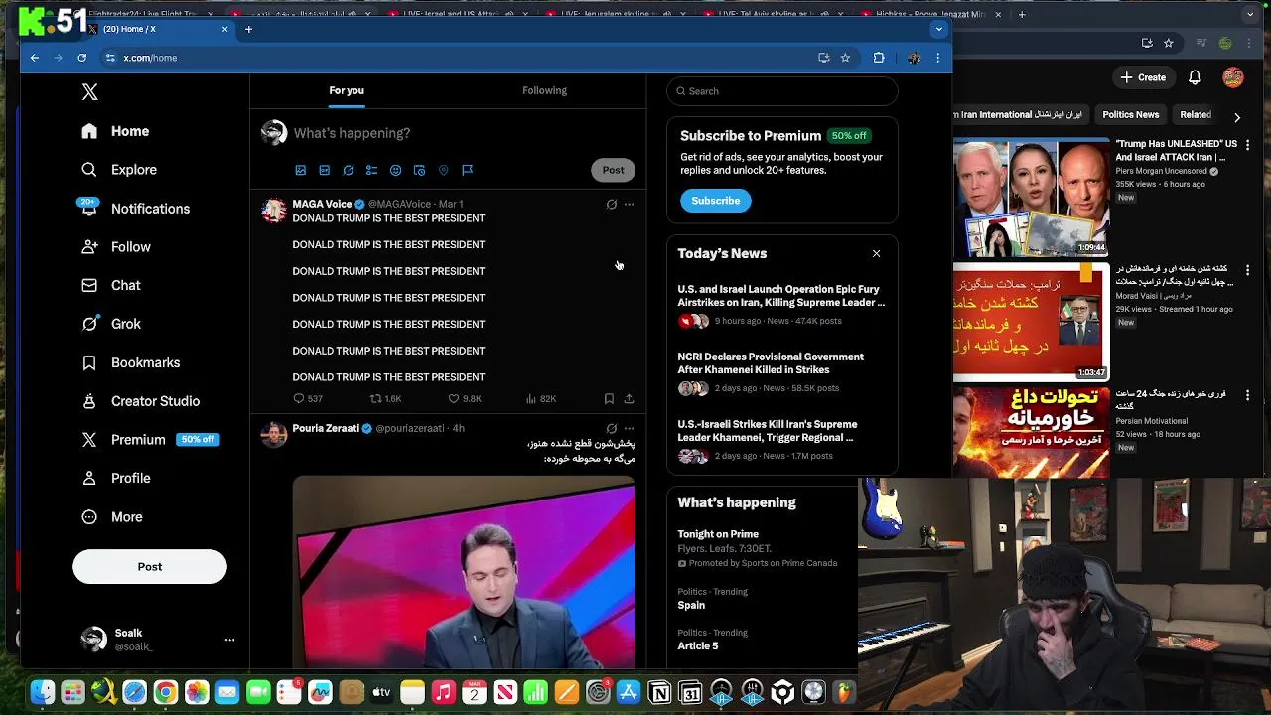Reload the x.com page
1271x715 pixels.
pyautogui.click(x=81, y=58)
